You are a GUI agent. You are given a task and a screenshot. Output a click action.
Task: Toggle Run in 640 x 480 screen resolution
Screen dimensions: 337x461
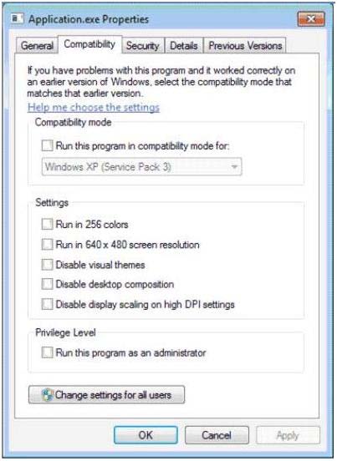tap(48, 245)
